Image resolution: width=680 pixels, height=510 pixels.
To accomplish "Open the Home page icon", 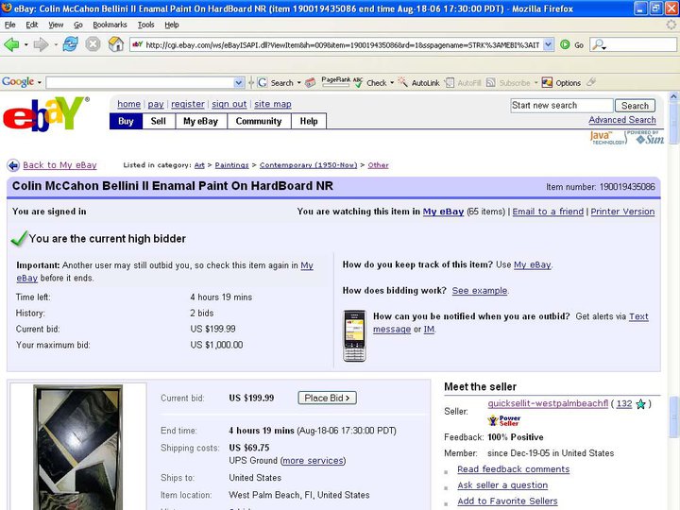I will click(x=116, y=44).
